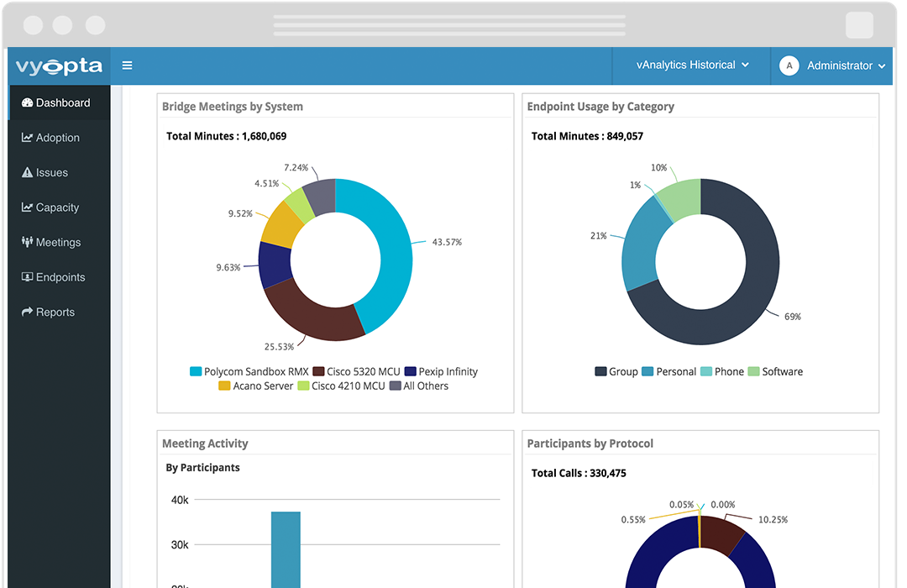Click the green 10% Software slice
This screenshot has height=588, width=907.
tap(683, 198)
